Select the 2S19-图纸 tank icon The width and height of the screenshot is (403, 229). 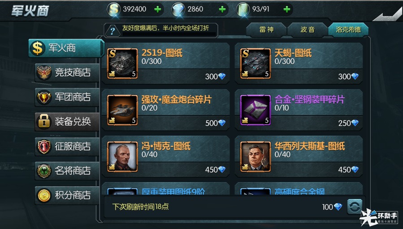tap(122, 64)
